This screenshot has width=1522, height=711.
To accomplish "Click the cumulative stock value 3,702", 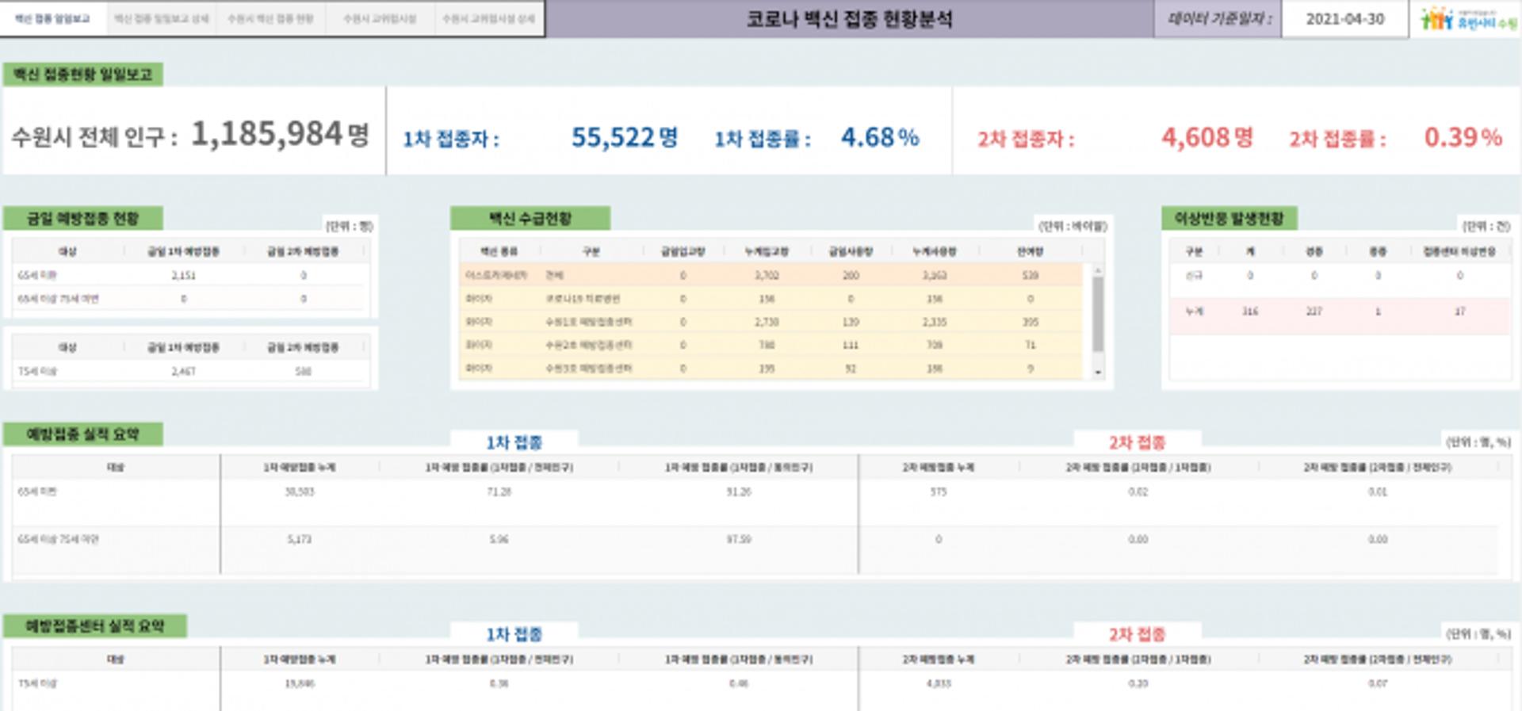I will pyautogui.click(x=767, y=275).
